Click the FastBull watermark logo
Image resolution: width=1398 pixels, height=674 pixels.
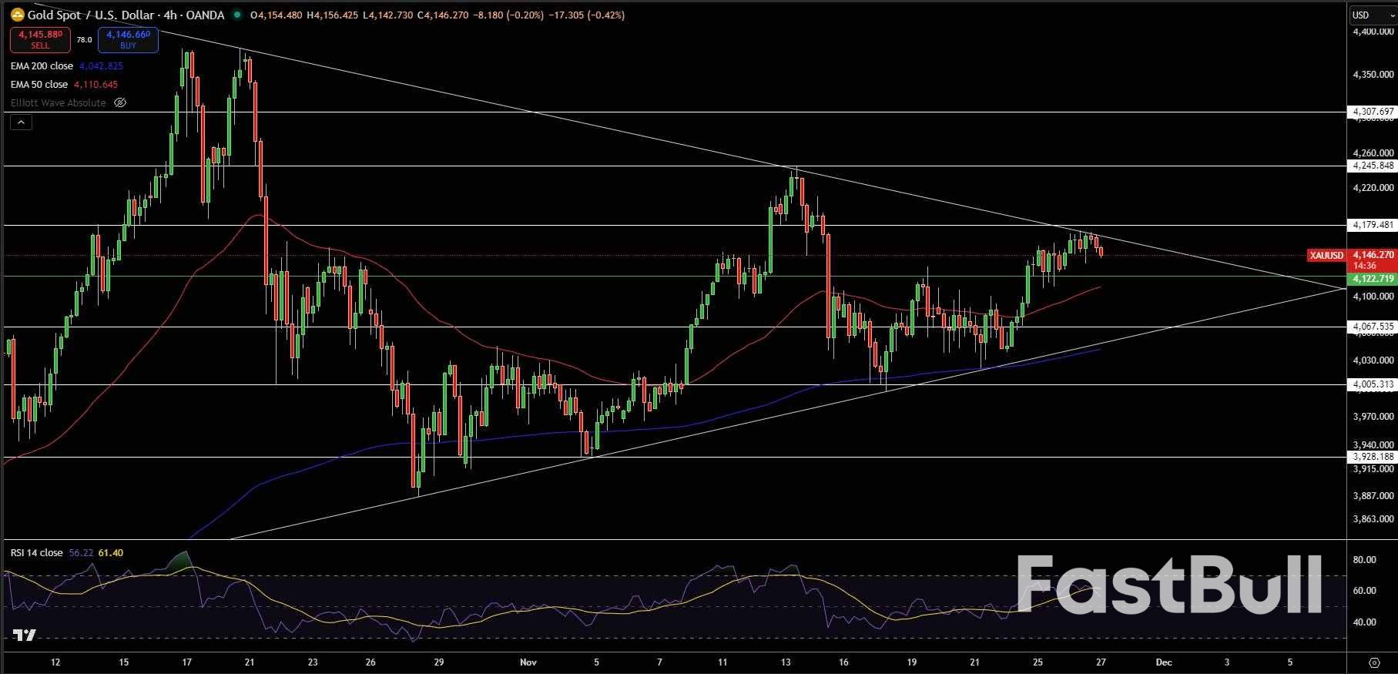click(1169, 585)
